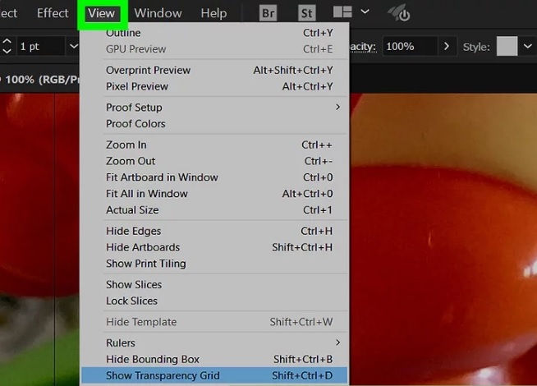
Task: Open the Window menu
Action: 158,13
